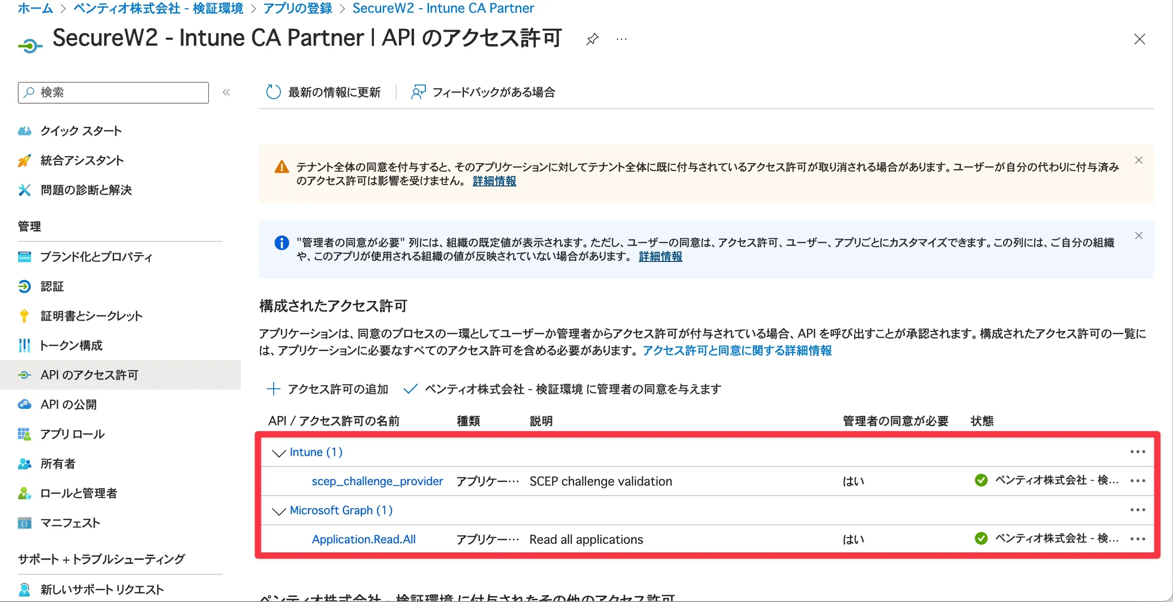Open the Application.Read.All permission link
1173x602 pixels.
tap(363, 539)
